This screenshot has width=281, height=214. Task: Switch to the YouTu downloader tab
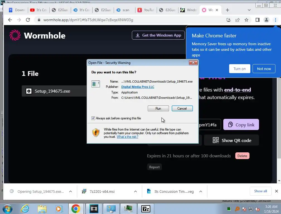coord(146,10)
